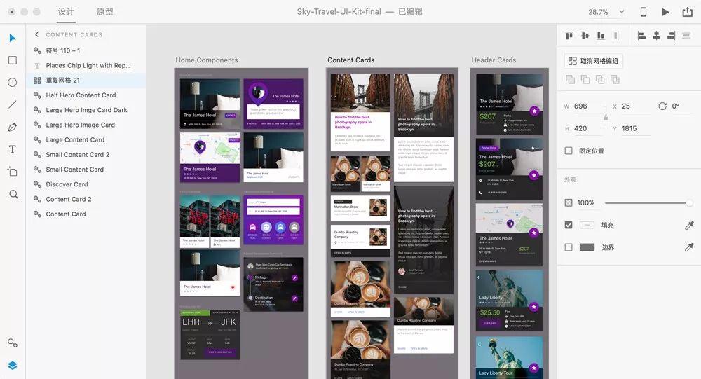Select the Zoom magnifier tool

[x=13, y=194]
